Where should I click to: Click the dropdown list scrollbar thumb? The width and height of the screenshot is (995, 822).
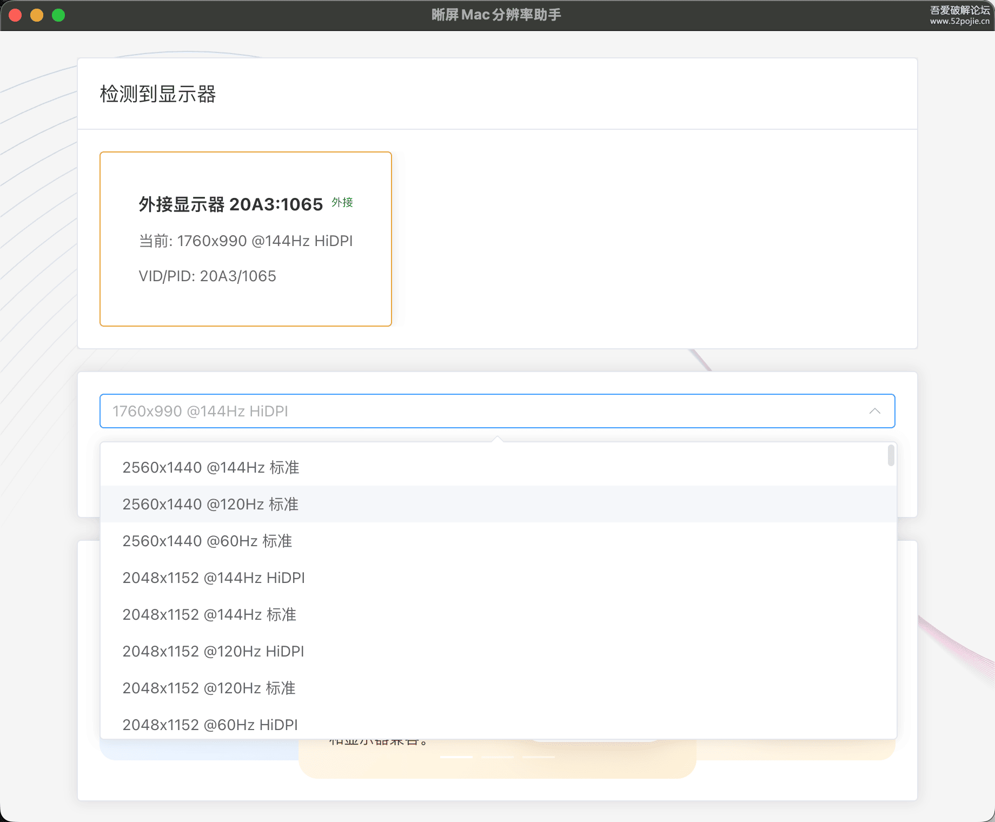tap(891, 455)
